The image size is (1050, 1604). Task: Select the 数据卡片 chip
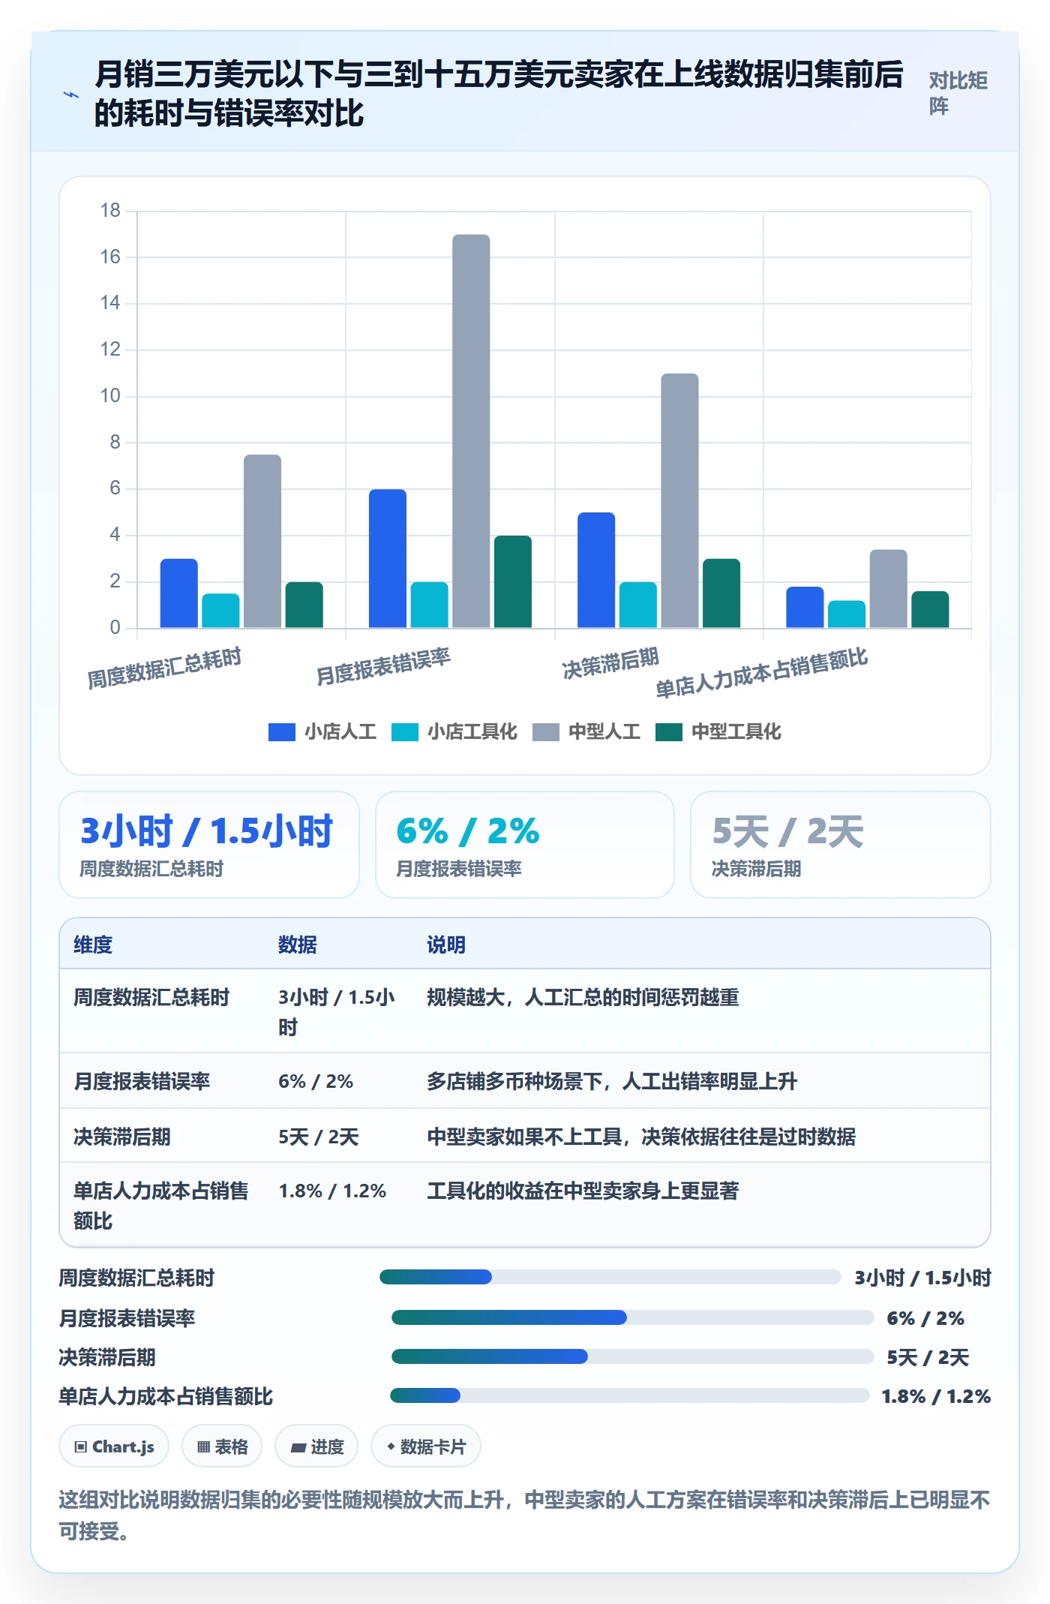[426, 1446]
